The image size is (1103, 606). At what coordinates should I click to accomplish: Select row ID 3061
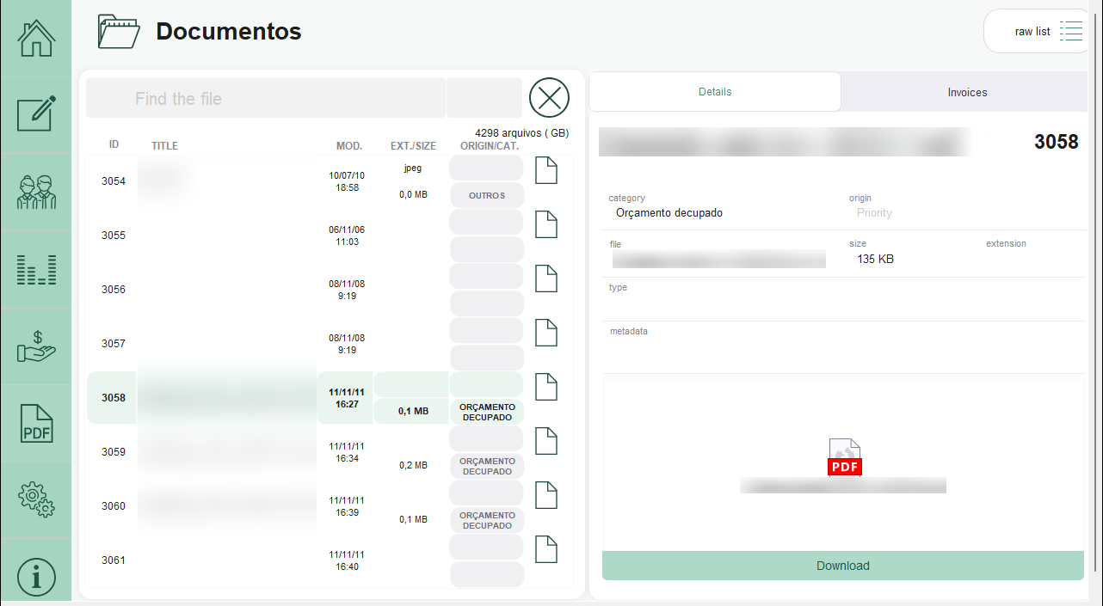pyautogui.click(x=114, y=560)
